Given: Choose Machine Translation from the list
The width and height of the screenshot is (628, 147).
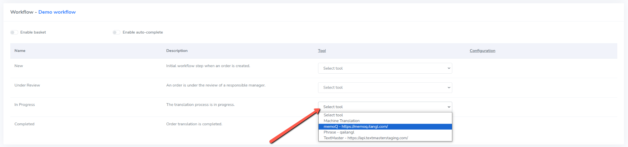Looking at the screenshot, I should click(x=385, y=121).
